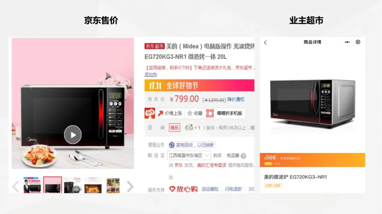
Task: Click the 降价通知 price alert link
Action: [236, 99]
